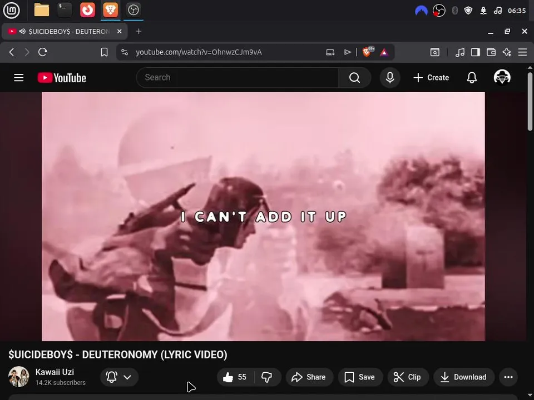Share the video
Viewport: 534px width, 400px height.
(309, 377)
